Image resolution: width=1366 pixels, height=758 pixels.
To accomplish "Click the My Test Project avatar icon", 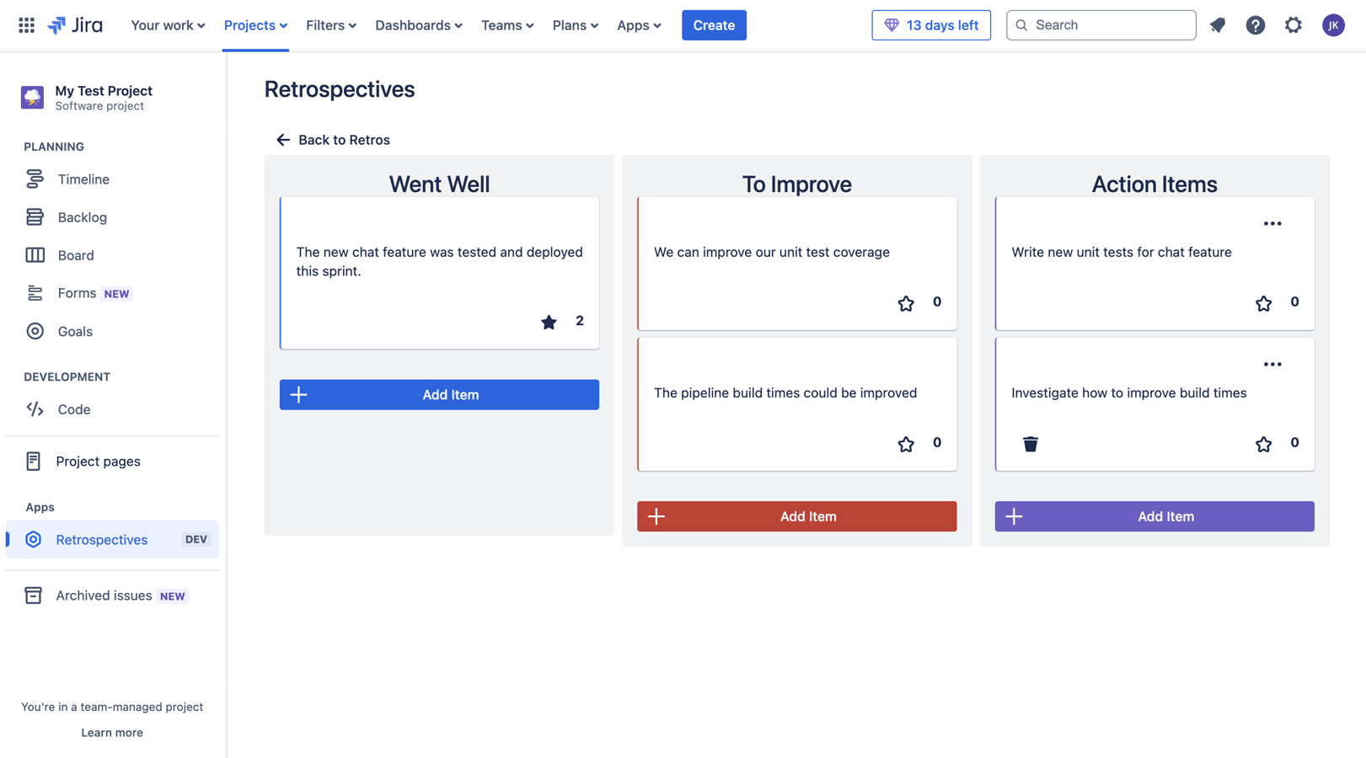I will click(x=32, y=98).
